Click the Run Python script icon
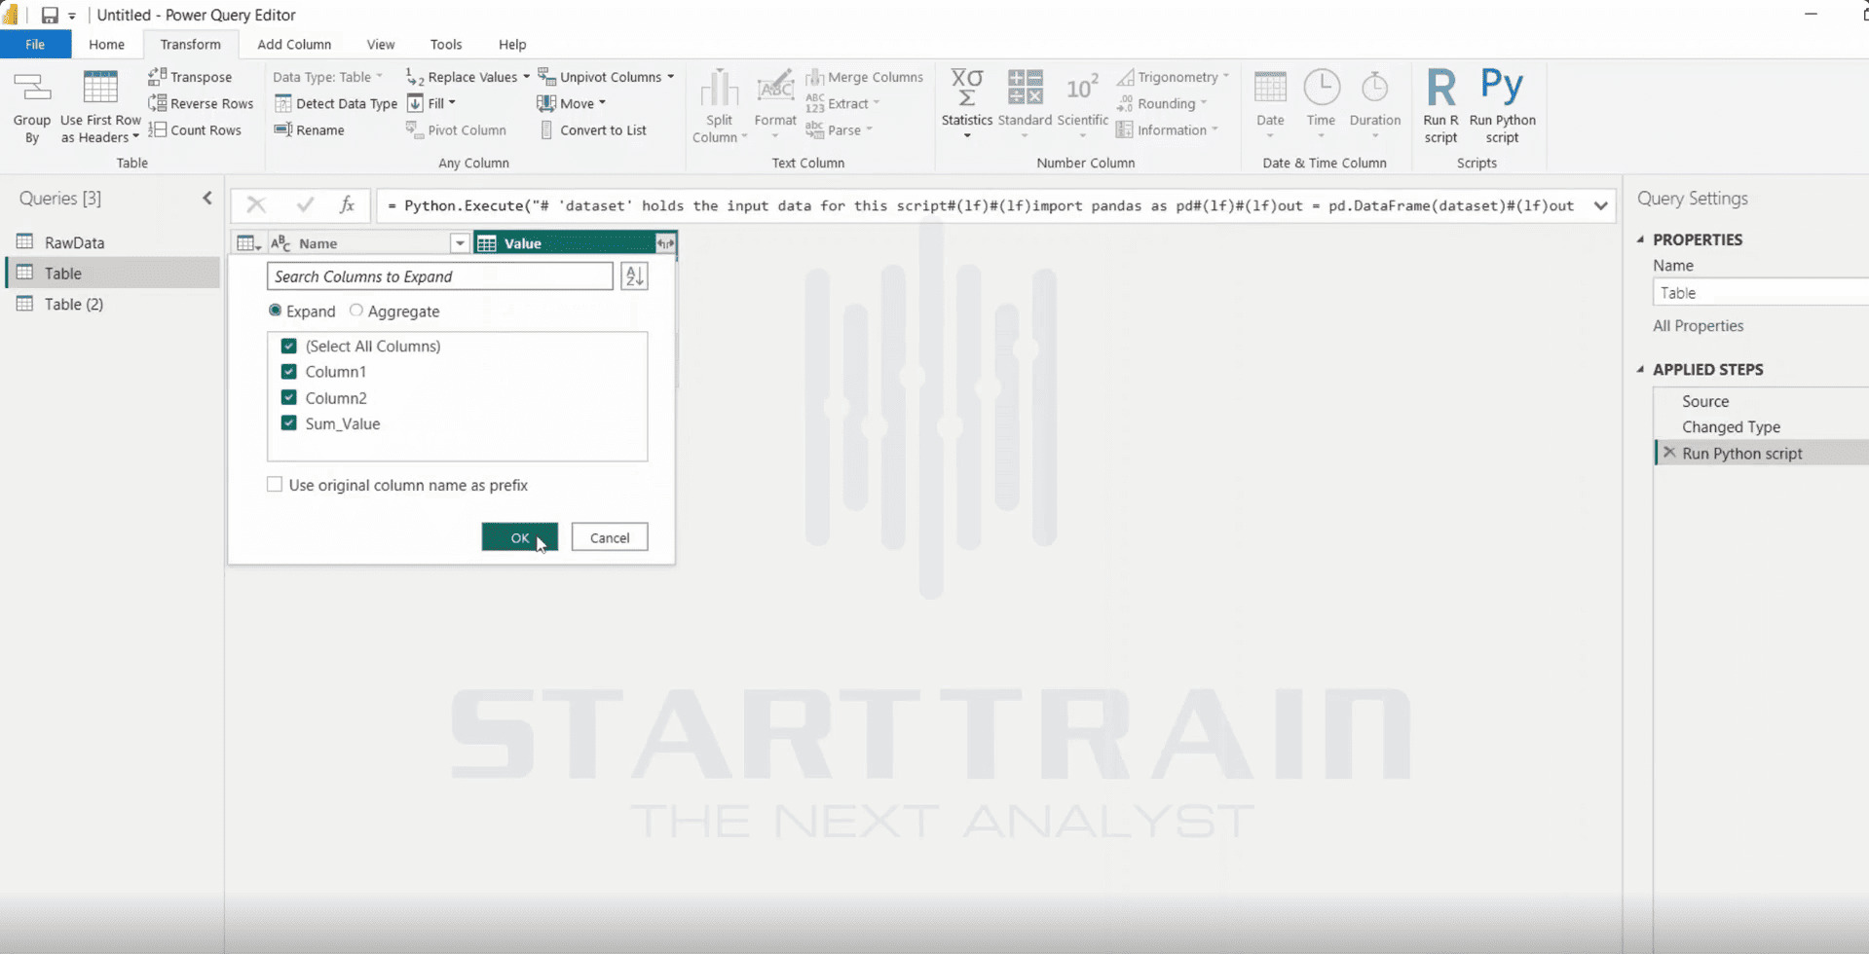 coord(1502,86)
